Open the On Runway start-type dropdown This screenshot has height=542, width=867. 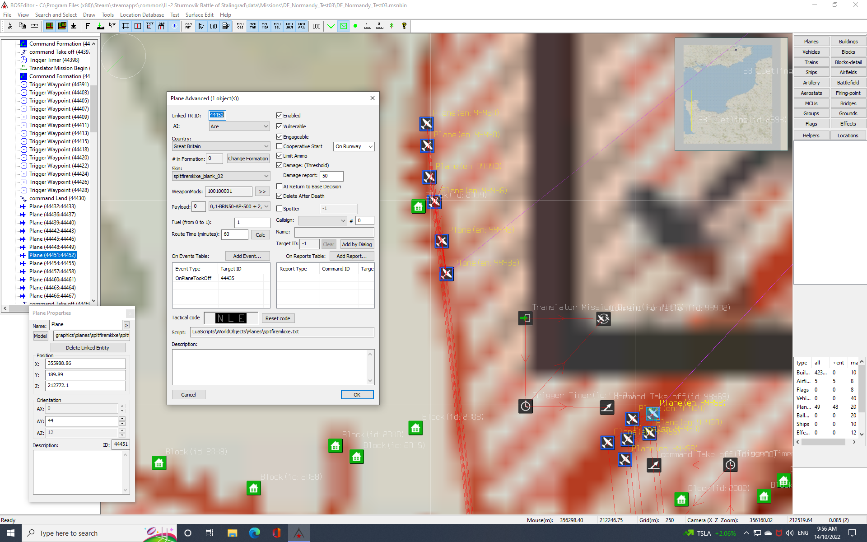pyautogui.click(x=354, y=146)
